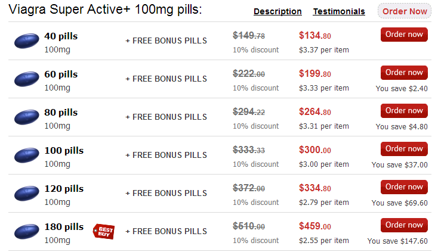Order now the 120 pills package
Screen dimensions: 438x252
point(404,187)
